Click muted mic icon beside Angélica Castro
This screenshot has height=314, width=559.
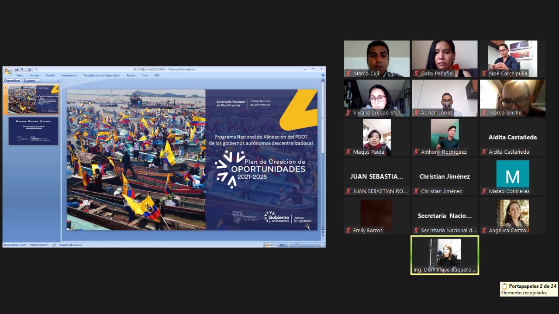coord(484,231)
